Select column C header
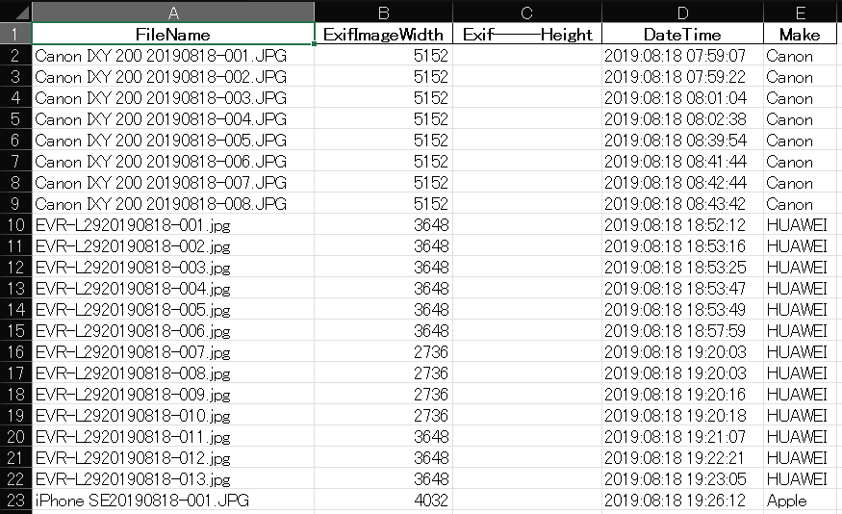Image resolution: width=842 pixels, height=514 pixels. coord(526,12)
